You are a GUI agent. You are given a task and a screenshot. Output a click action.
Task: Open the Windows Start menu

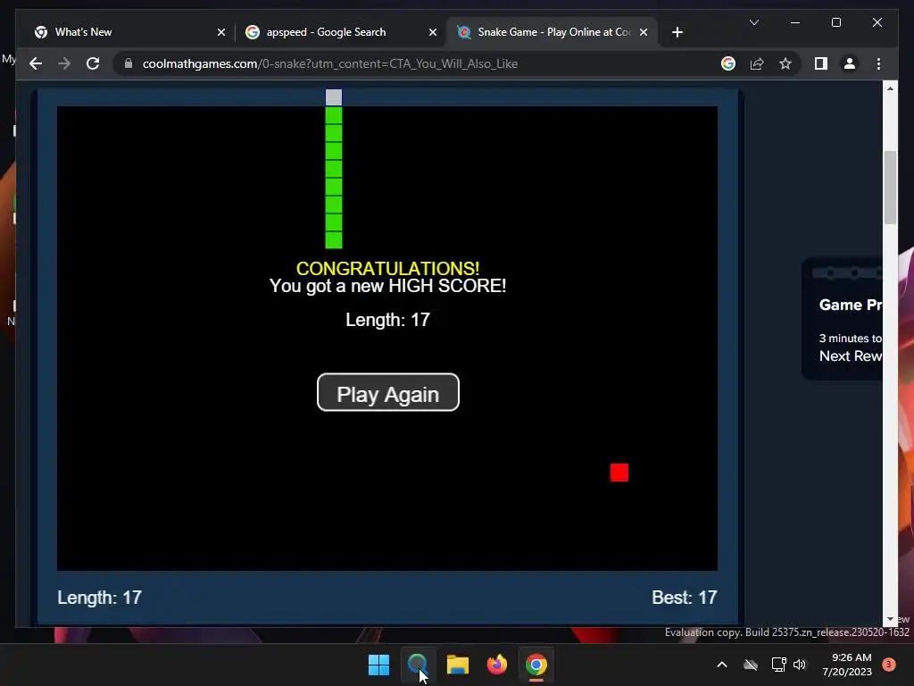378,665
